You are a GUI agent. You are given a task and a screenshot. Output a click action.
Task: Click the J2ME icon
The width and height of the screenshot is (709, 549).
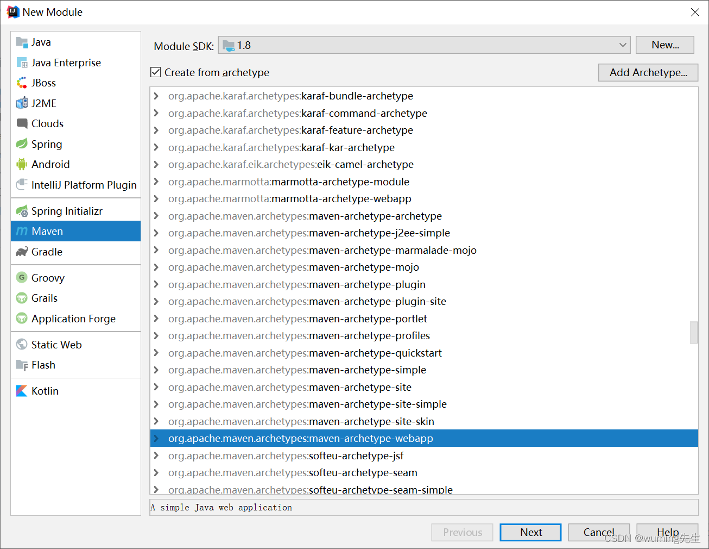22,103
